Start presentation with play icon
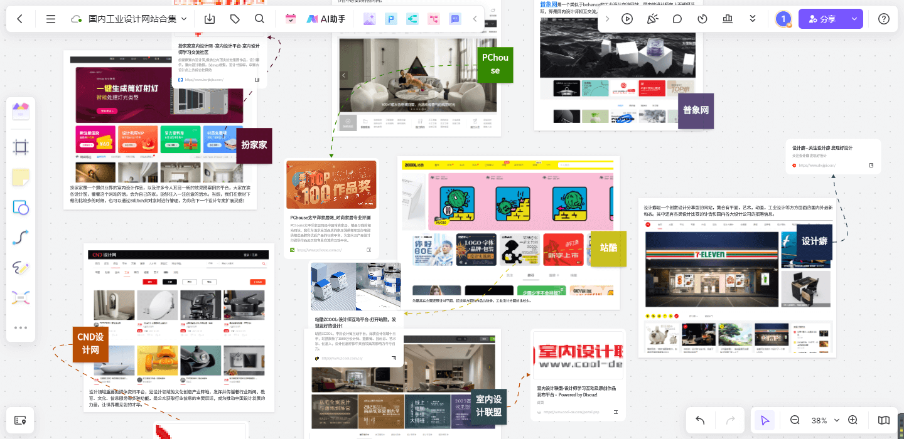 coord(627,19)
